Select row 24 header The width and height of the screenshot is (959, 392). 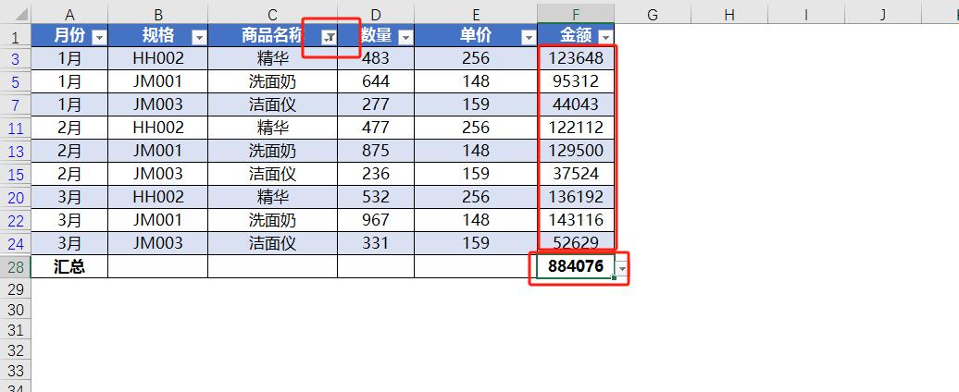16,244
